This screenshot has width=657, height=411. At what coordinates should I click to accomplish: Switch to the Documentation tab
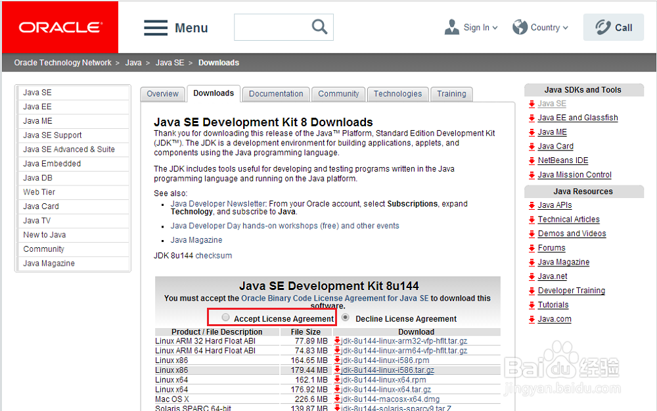coord(276,94)
